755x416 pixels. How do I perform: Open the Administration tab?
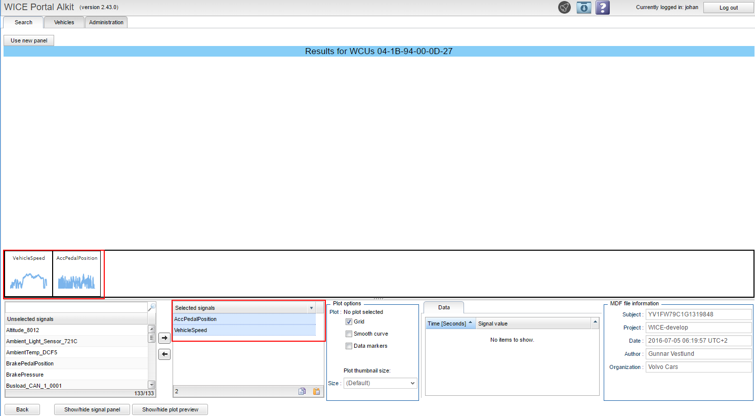106,22
